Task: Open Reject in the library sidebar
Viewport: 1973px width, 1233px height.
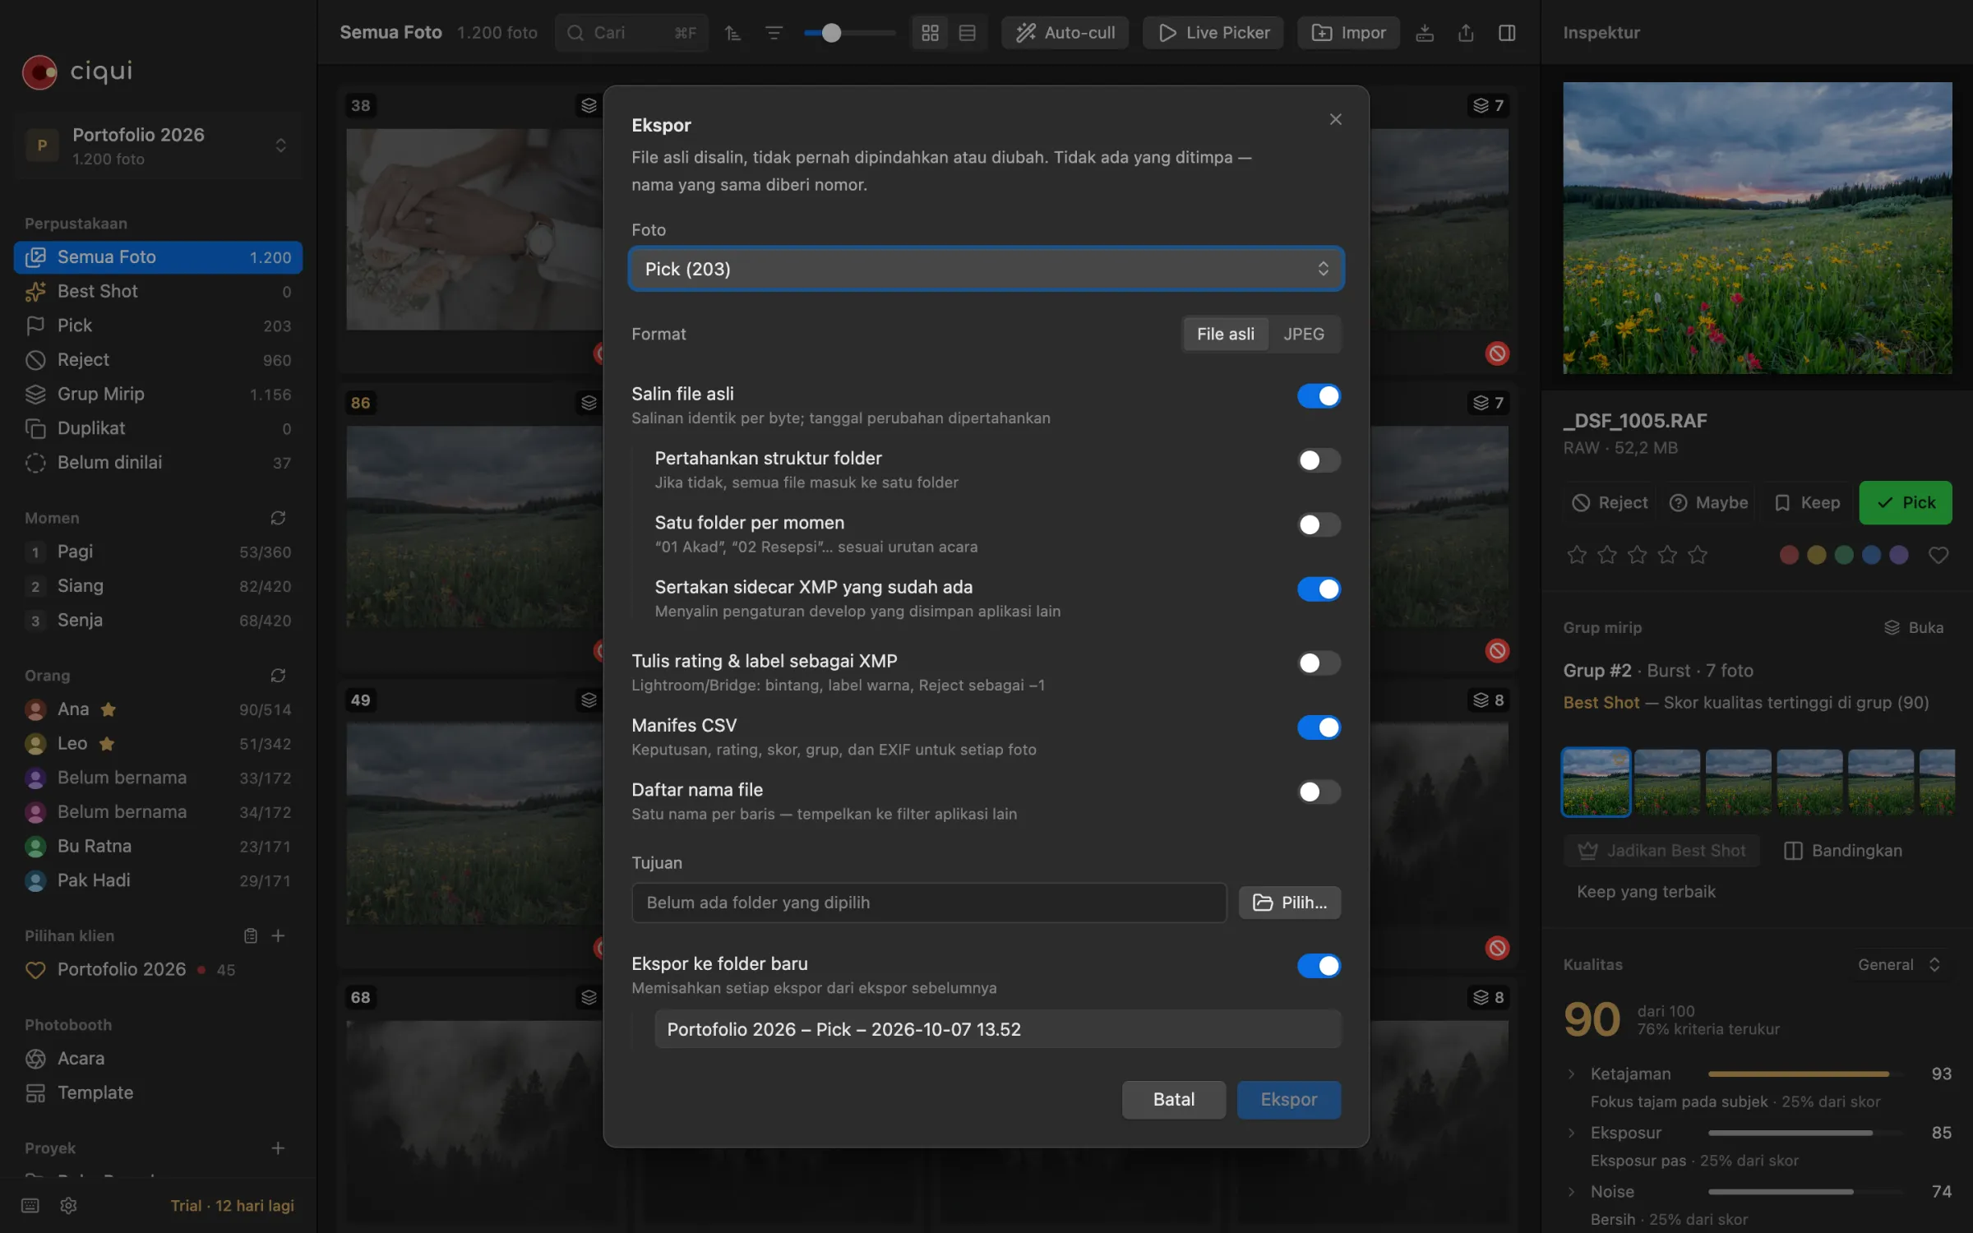Action: tap(158, 360)
